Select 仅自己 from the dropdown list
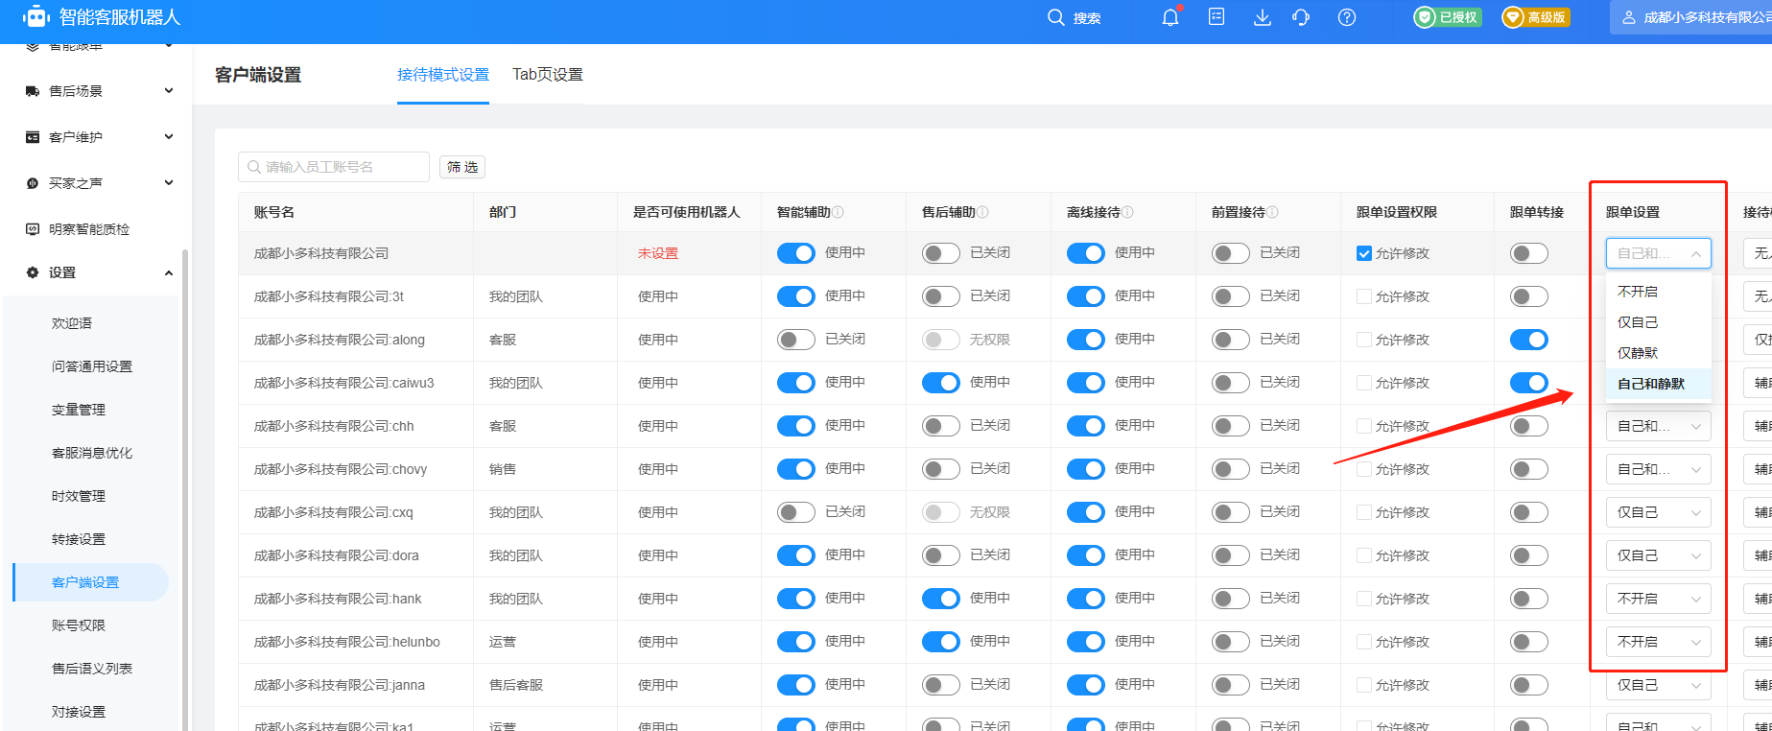 1658,322
